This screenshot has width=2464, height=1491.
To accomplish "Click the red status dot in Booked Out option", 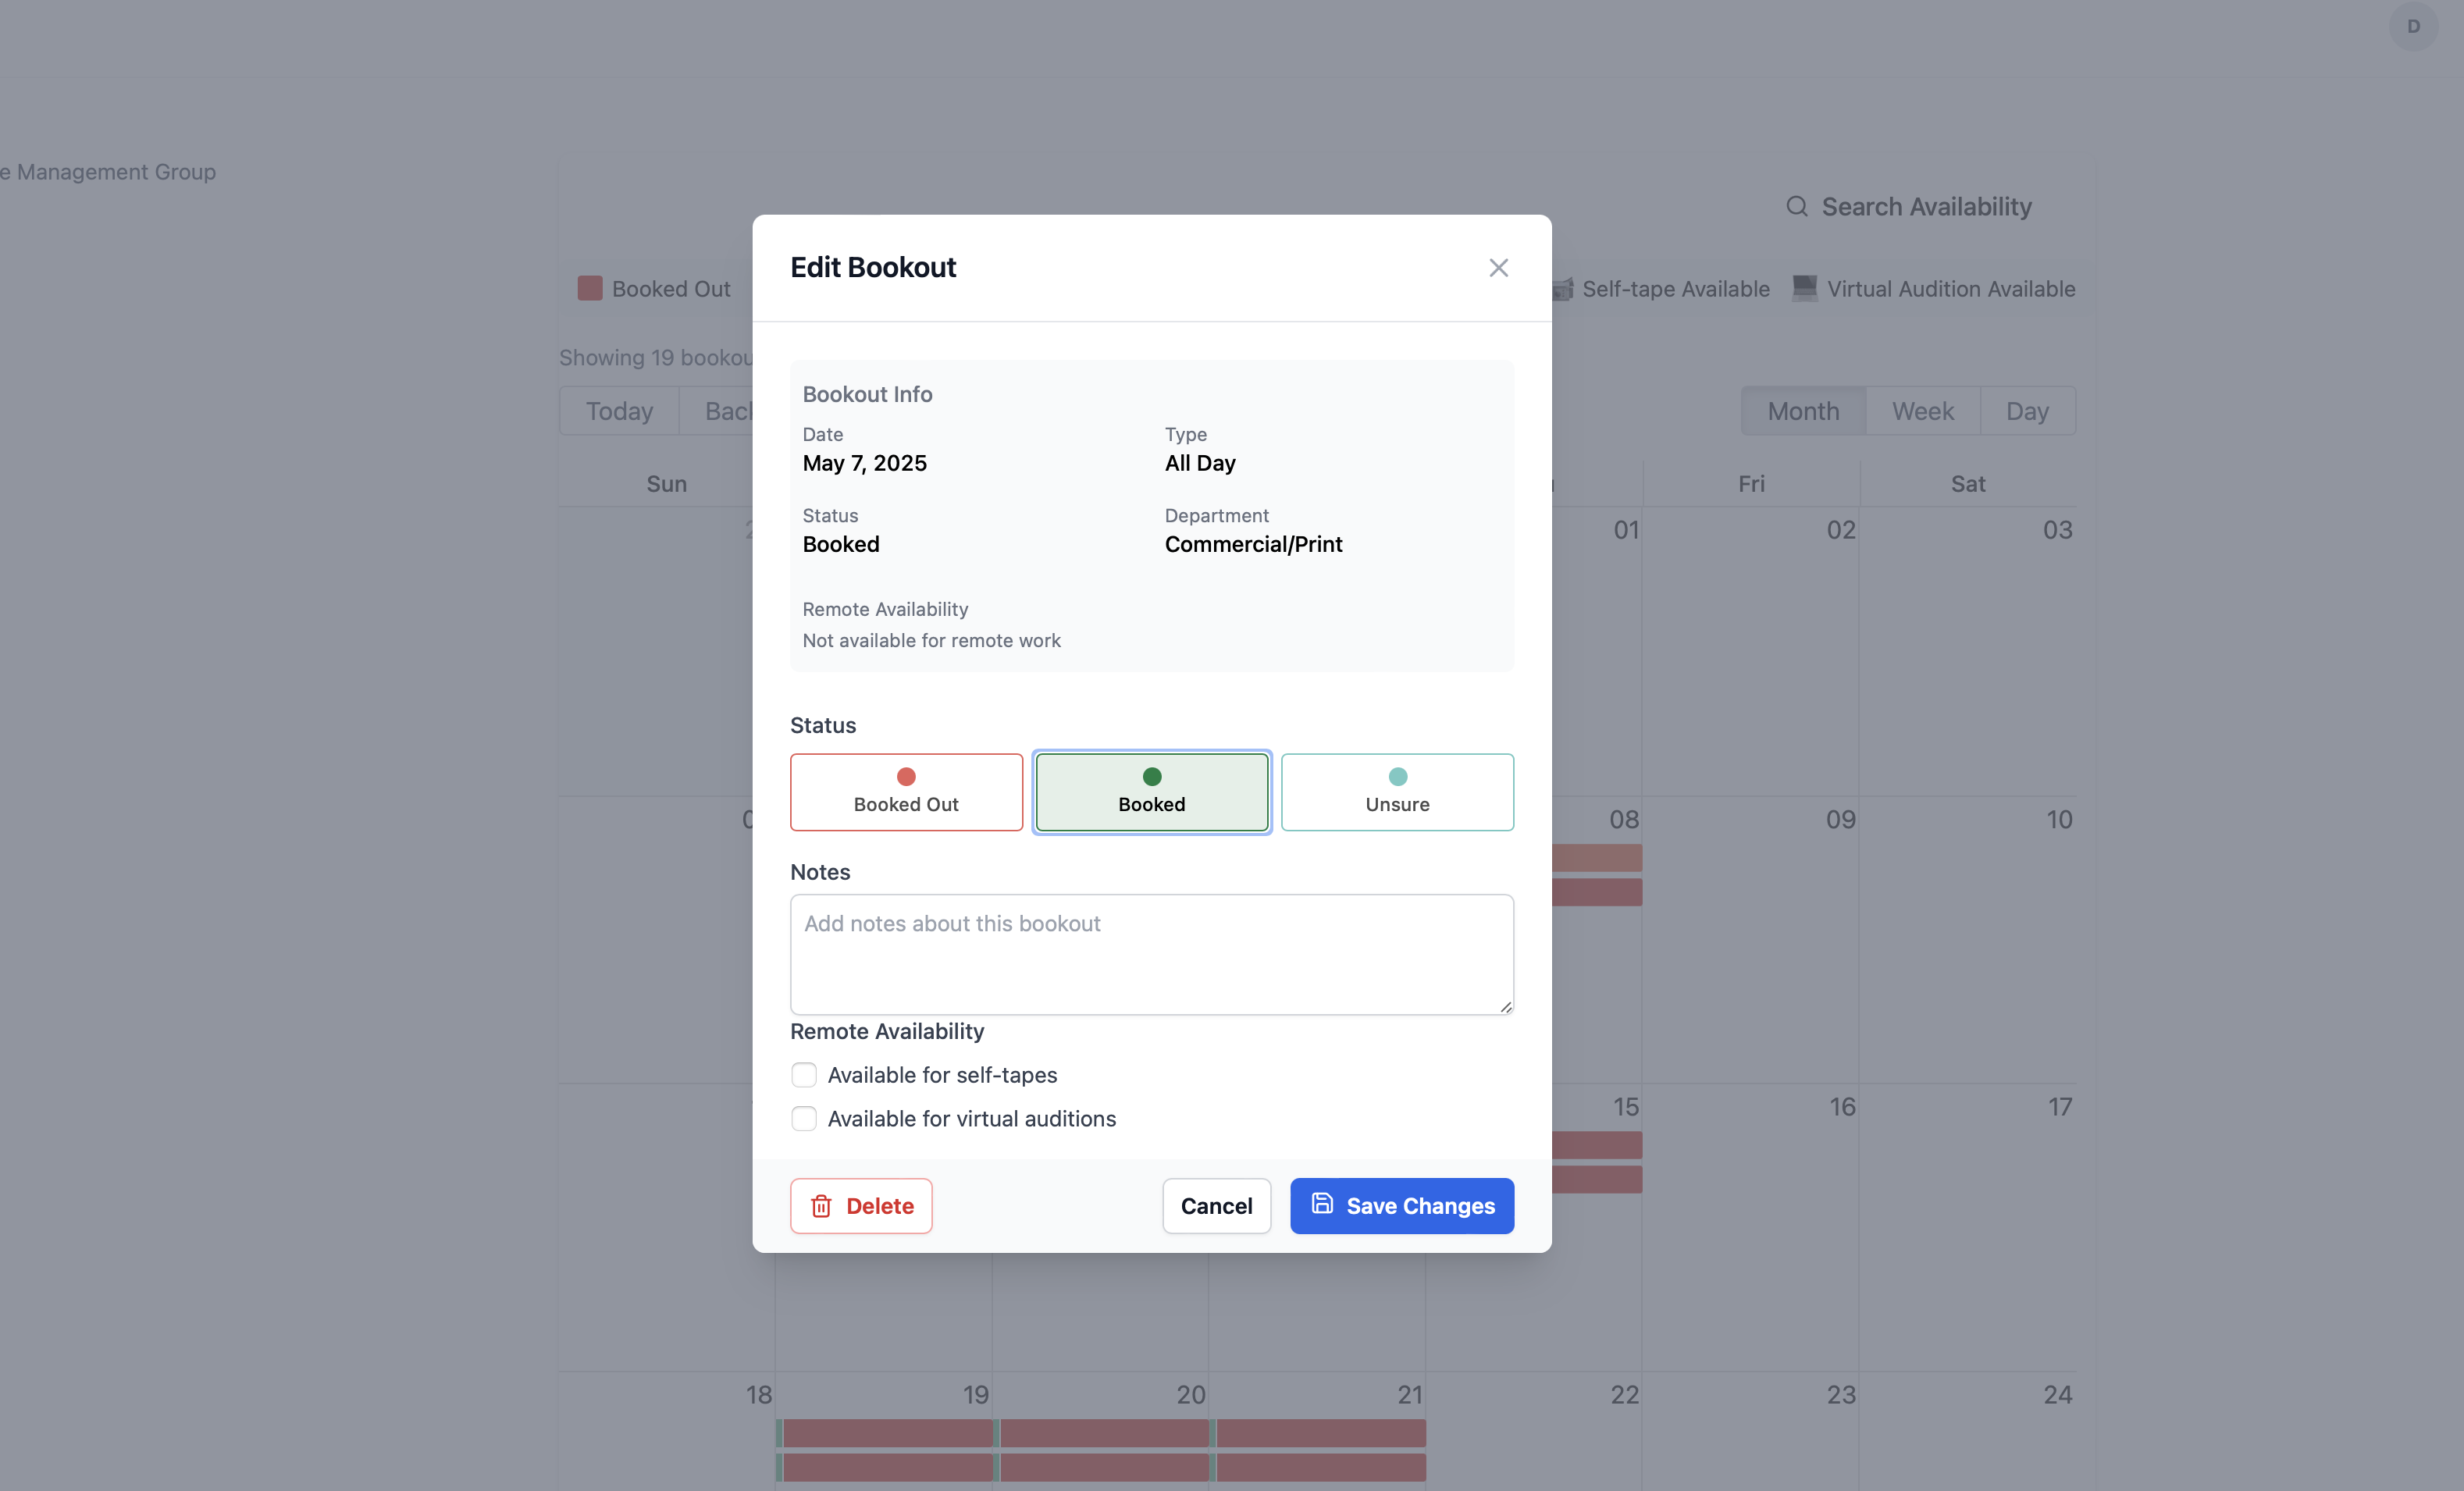I will (x=906, y=775).
